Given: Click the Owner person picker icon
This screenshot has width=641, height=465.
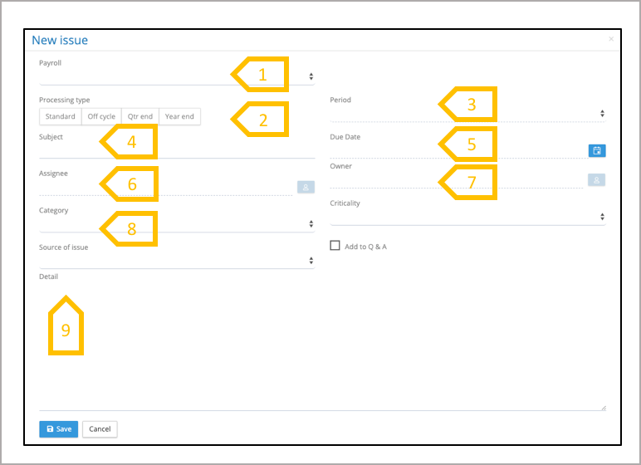Looking at the screenshot, I should (x=596, y=179).
